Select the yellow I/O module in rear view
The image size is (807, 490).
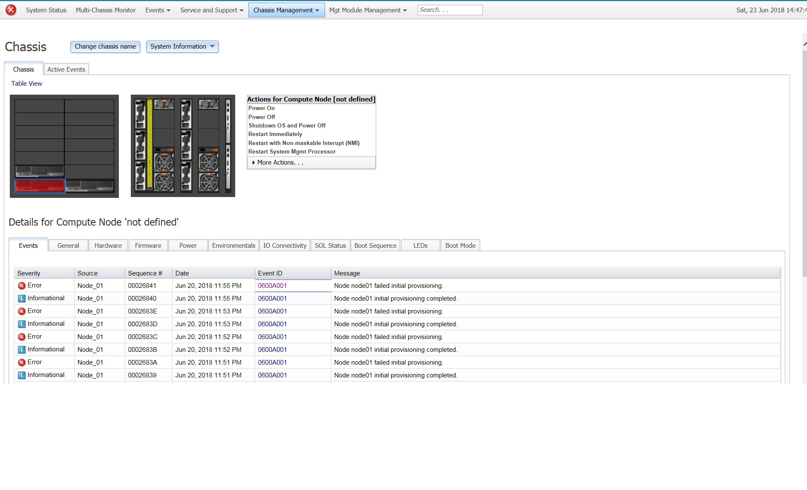point(150,143)
